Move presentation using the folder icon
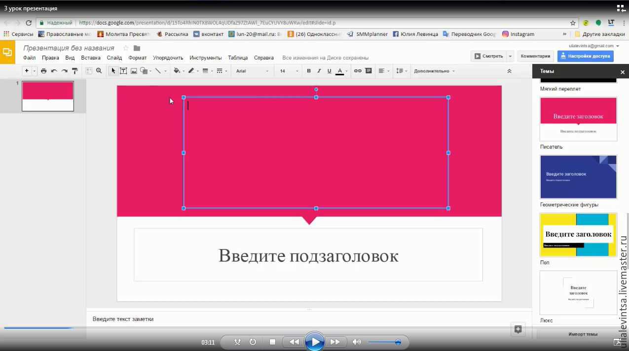This screenshot has width=629, height=351. 137,48
